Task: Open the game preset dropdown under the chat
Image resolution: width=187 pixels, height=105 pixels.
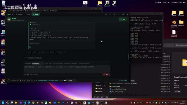Action: point(38,64)
